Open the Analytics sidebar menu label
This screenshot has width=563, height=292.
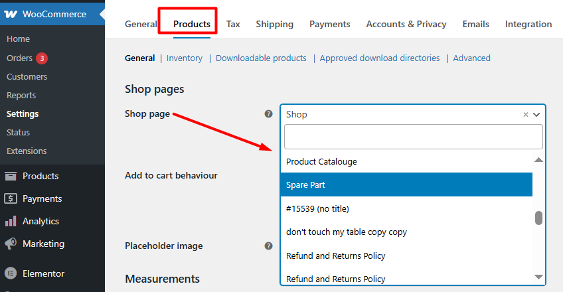[40, 222]
